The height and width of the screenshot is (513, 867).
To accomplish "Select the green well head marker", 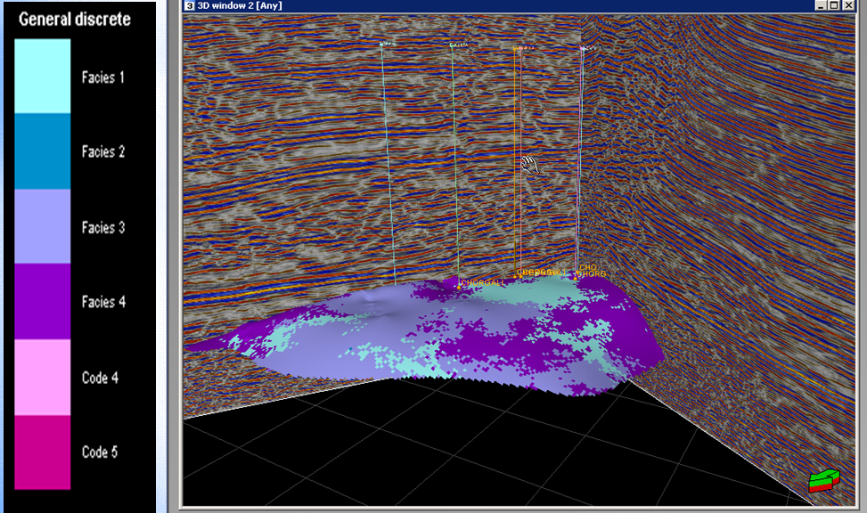I will 452,45.
